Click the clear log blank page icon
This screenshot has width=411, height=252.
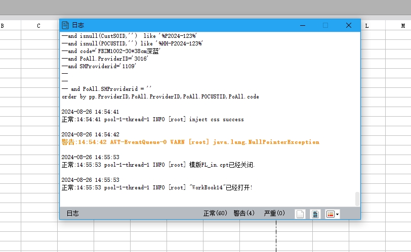point(300,214)
